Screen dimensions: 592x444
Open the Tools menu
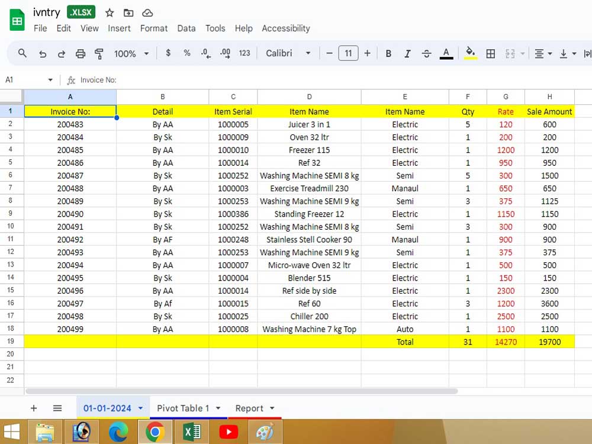[x=215, y=28]
